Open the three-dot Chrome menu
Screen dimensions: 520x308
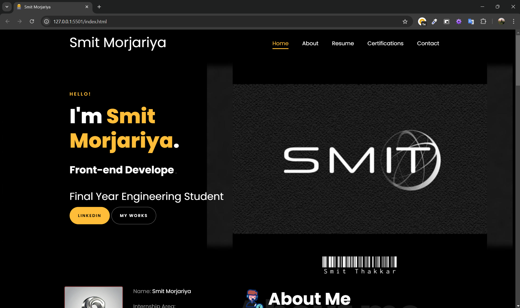(513, 21)
